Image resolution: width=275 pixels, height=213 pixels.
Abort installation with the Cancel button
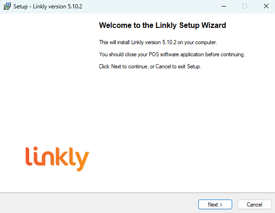tap(255, 205)
